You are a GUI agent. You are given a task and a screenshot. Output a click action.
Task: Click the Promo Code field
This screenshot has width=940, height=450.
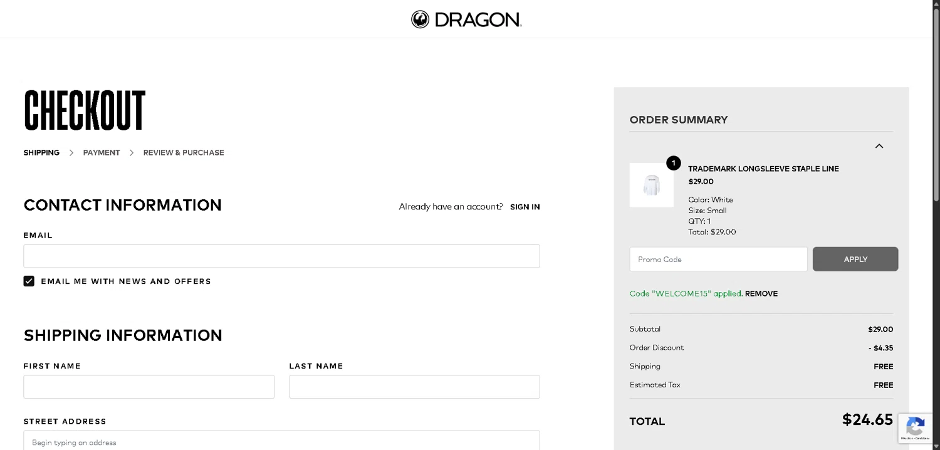tap(718, 259)
